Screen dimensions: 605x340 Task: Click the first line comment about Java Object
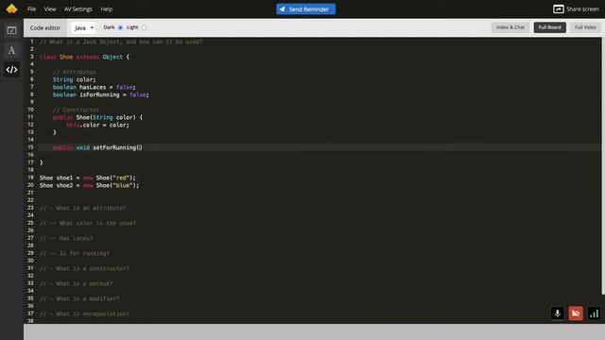(121, 42)
